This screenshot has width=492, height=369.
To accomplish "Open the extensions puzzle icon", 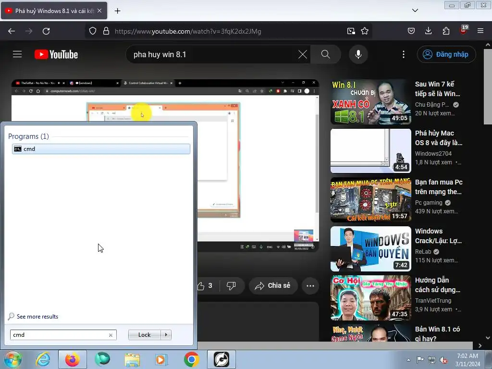I will (x=446, y=31).
